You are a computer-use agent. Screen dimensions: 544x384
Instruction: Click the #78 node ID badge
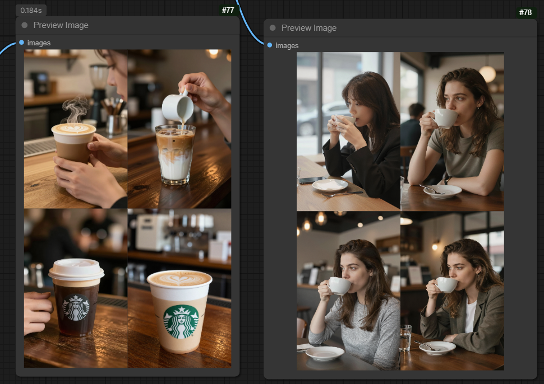pos(525,12)
